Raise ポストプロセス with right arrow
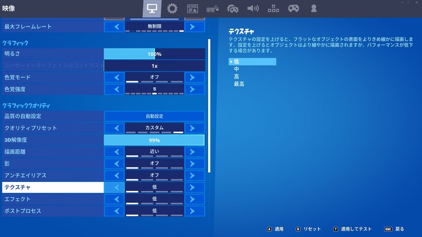Image resolution: width=422 pixels, height=237 pixels. tap(195, 211)
